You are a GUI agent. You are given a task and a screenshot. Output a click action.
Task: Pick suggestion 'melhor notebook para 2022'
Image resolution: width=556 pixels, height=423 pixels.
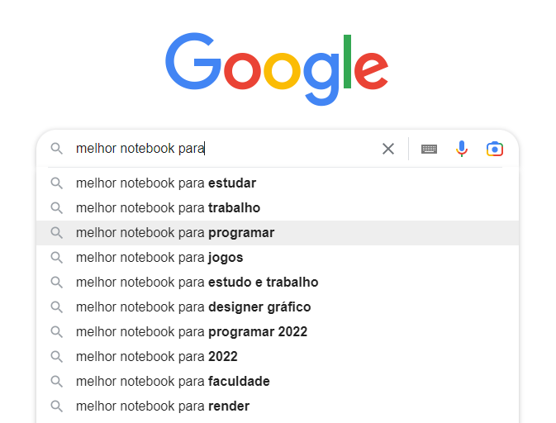278,357
